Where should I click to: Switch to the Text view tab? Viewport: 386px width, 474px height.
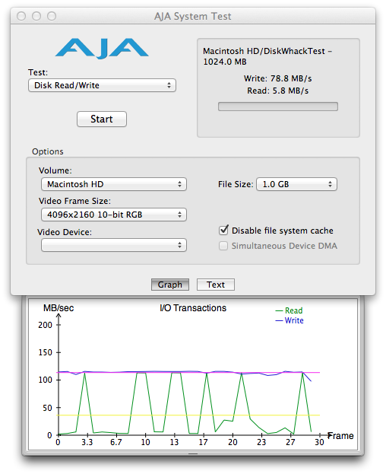(216, 285)
